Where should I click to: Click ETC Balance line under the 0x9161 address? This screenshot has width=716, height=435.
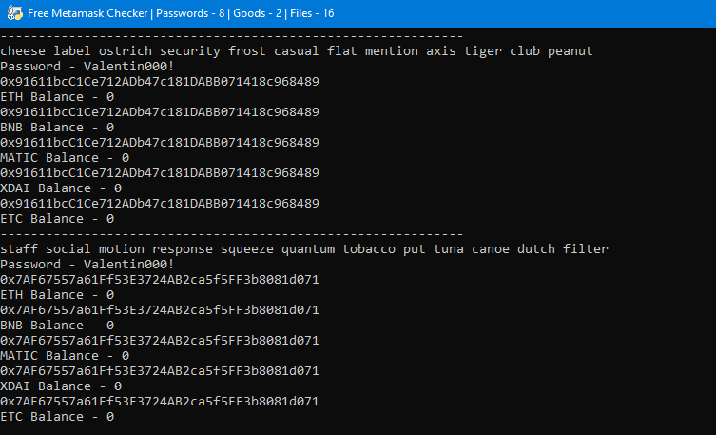(x=57, y=218)
